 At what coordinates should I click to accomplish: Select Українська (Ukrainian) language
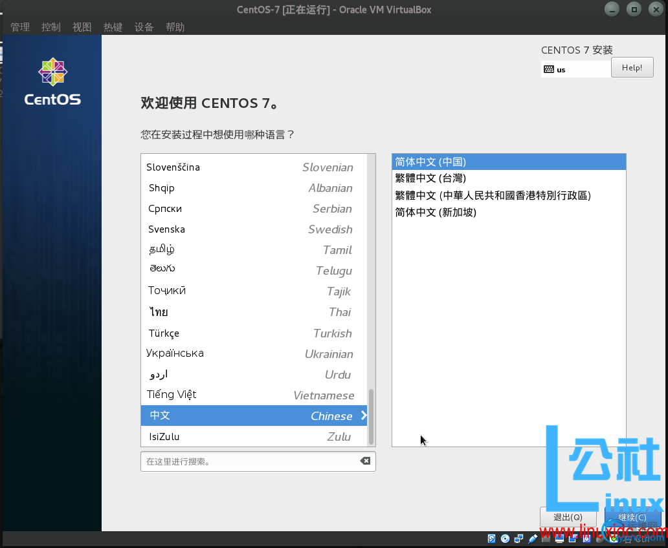(254, 354)
